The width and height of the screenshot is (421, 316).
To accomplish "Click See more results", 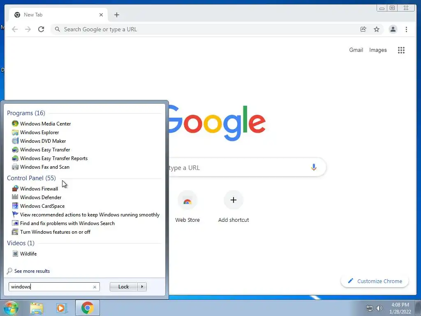I will (x=32, y=271).
